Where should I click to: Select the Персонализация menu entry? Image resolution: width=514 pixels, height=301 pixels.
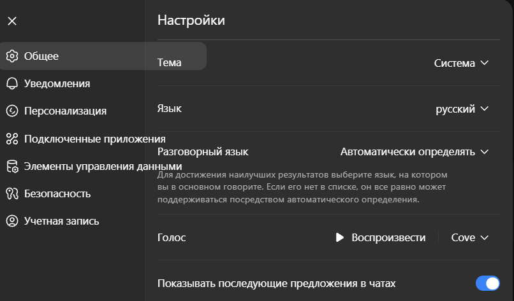click(65, 111)
